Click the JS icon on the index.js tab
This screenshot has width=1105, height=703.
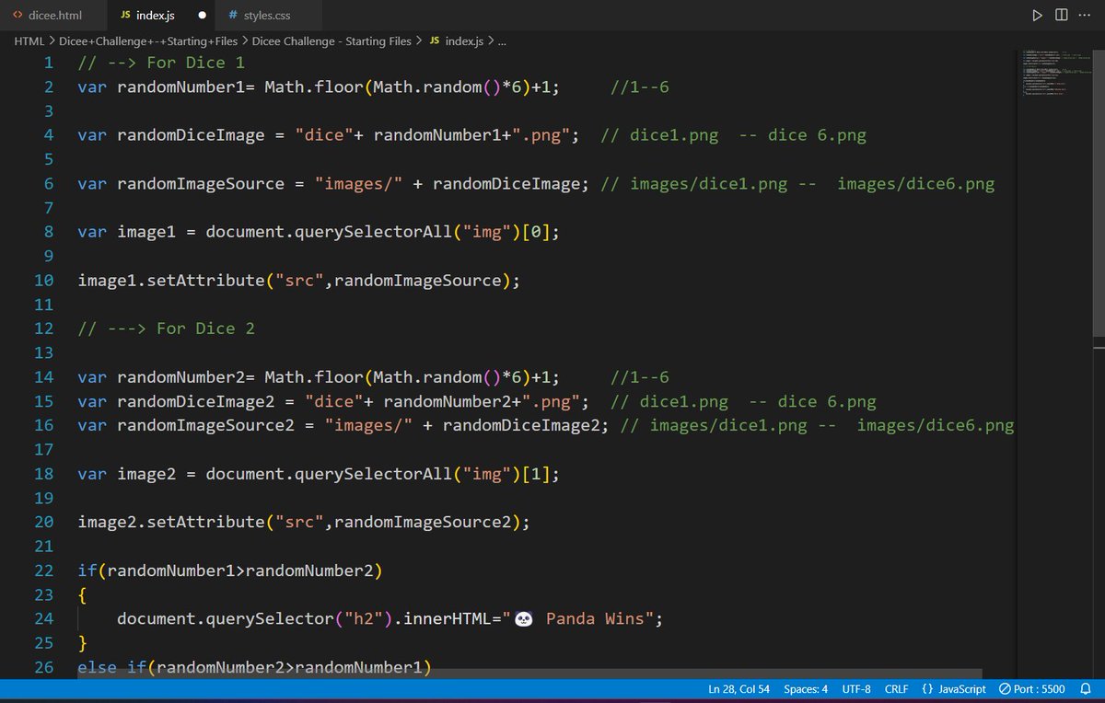pos(126,15)
